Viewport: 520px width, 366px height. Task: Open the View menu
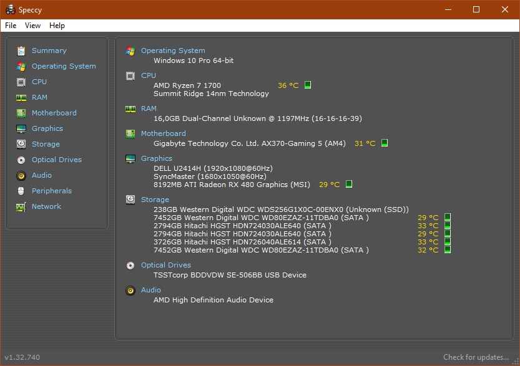point(32,26)
